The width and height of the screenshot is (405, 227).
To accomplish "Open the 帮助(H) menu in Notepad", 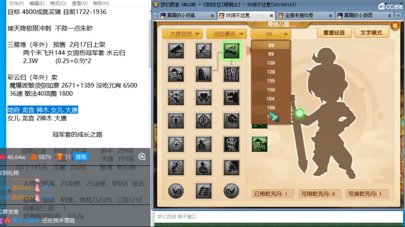I will (x=101, y=3).
